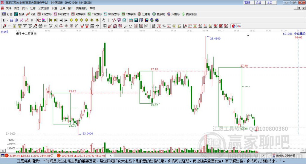The image size is (306, 164).
Task: Step chart left with black left arrow
Action: coord(61,20)
